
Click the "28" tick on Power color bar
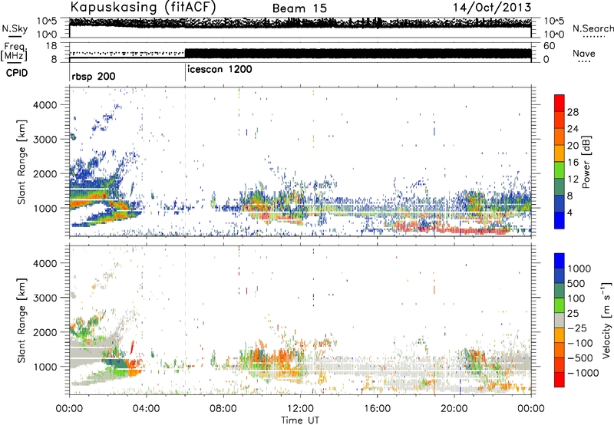click(x=573, y=112)
